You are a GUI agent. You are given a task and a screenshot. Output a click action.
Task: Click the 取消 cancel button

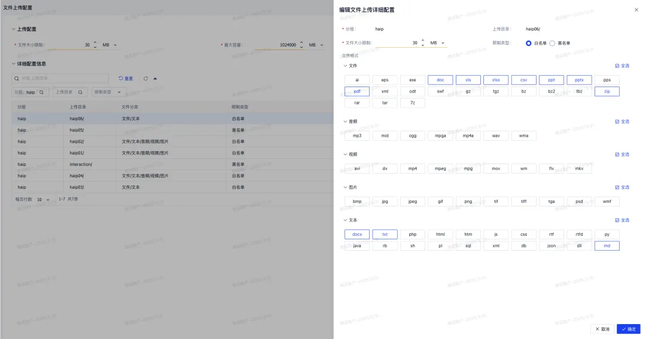tap(602, 329)
